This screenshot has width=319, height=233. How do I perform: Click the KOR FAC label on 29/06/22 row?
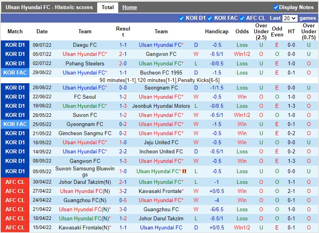click(15, 73)
